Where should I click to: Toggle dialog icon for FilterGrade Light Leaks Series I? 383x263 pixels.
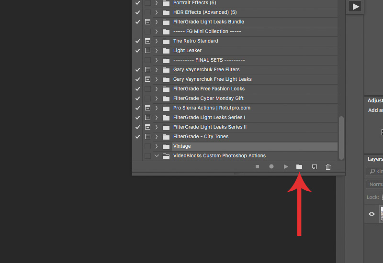coord(147,118)
